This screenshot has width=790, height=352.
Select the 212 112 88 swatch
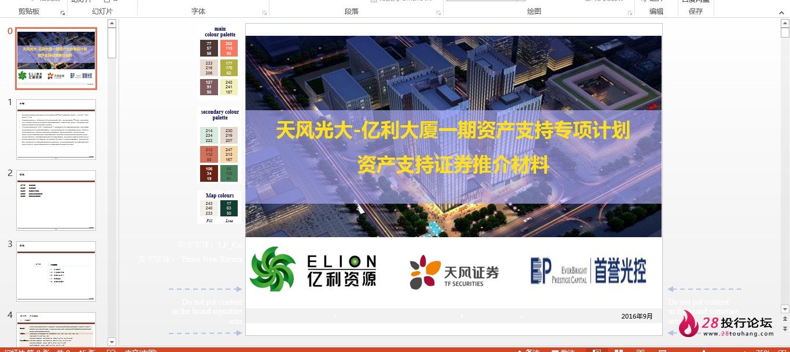pos(209,155)
